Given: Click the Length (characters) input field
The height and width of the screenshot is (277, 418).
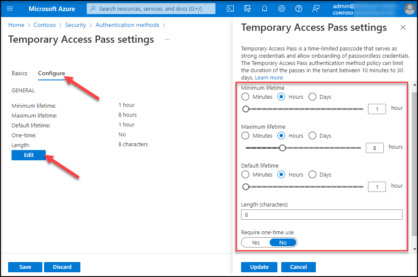Looking at the screenshot, I should [x=321, y=215].
